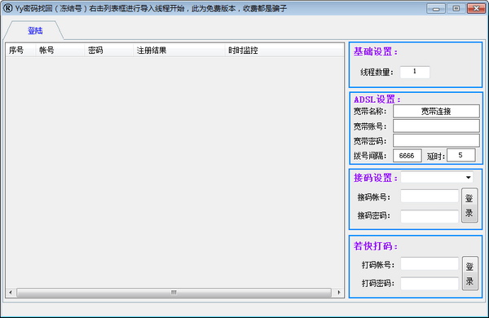
Task: Click the 登录 button in 若快打码
Action: tap(470, 273)
